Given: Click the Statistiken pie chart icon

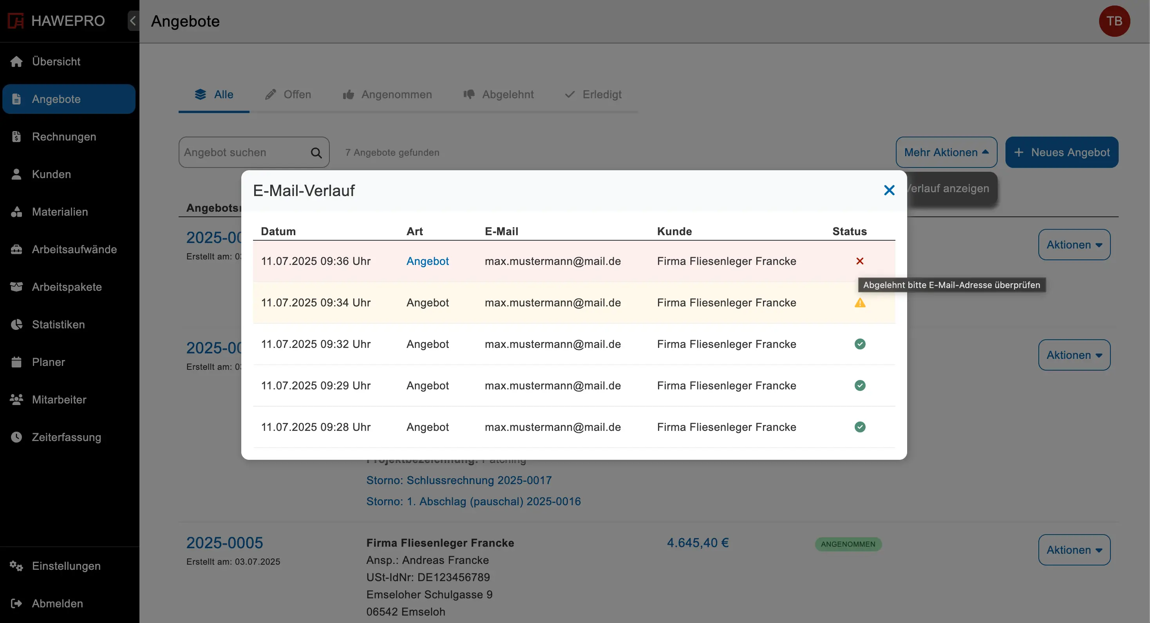Looking at the screenshot, I should pos(16,324).
